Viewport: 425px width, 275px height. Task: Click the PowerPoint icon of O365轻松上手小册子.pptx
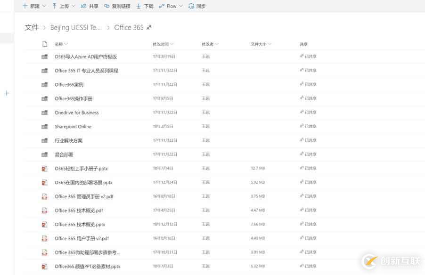44,169
